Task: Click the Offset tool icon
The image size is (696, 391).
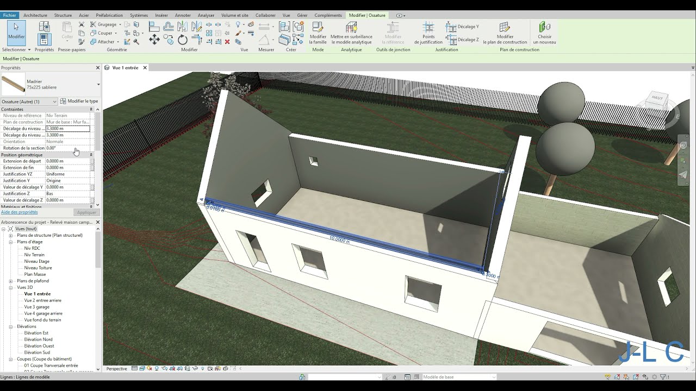Action: point(169,26)
